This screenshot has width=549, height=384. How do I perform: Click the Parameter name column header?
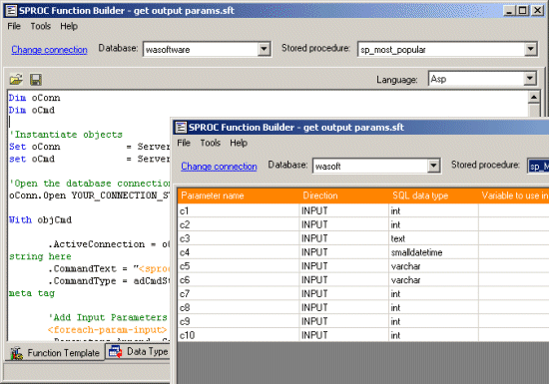[x=239, y=195]
